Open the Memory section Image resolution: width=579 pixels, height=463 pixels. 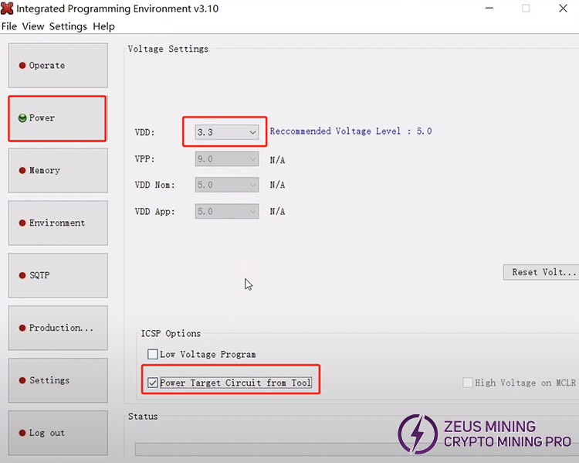(58, 171)
